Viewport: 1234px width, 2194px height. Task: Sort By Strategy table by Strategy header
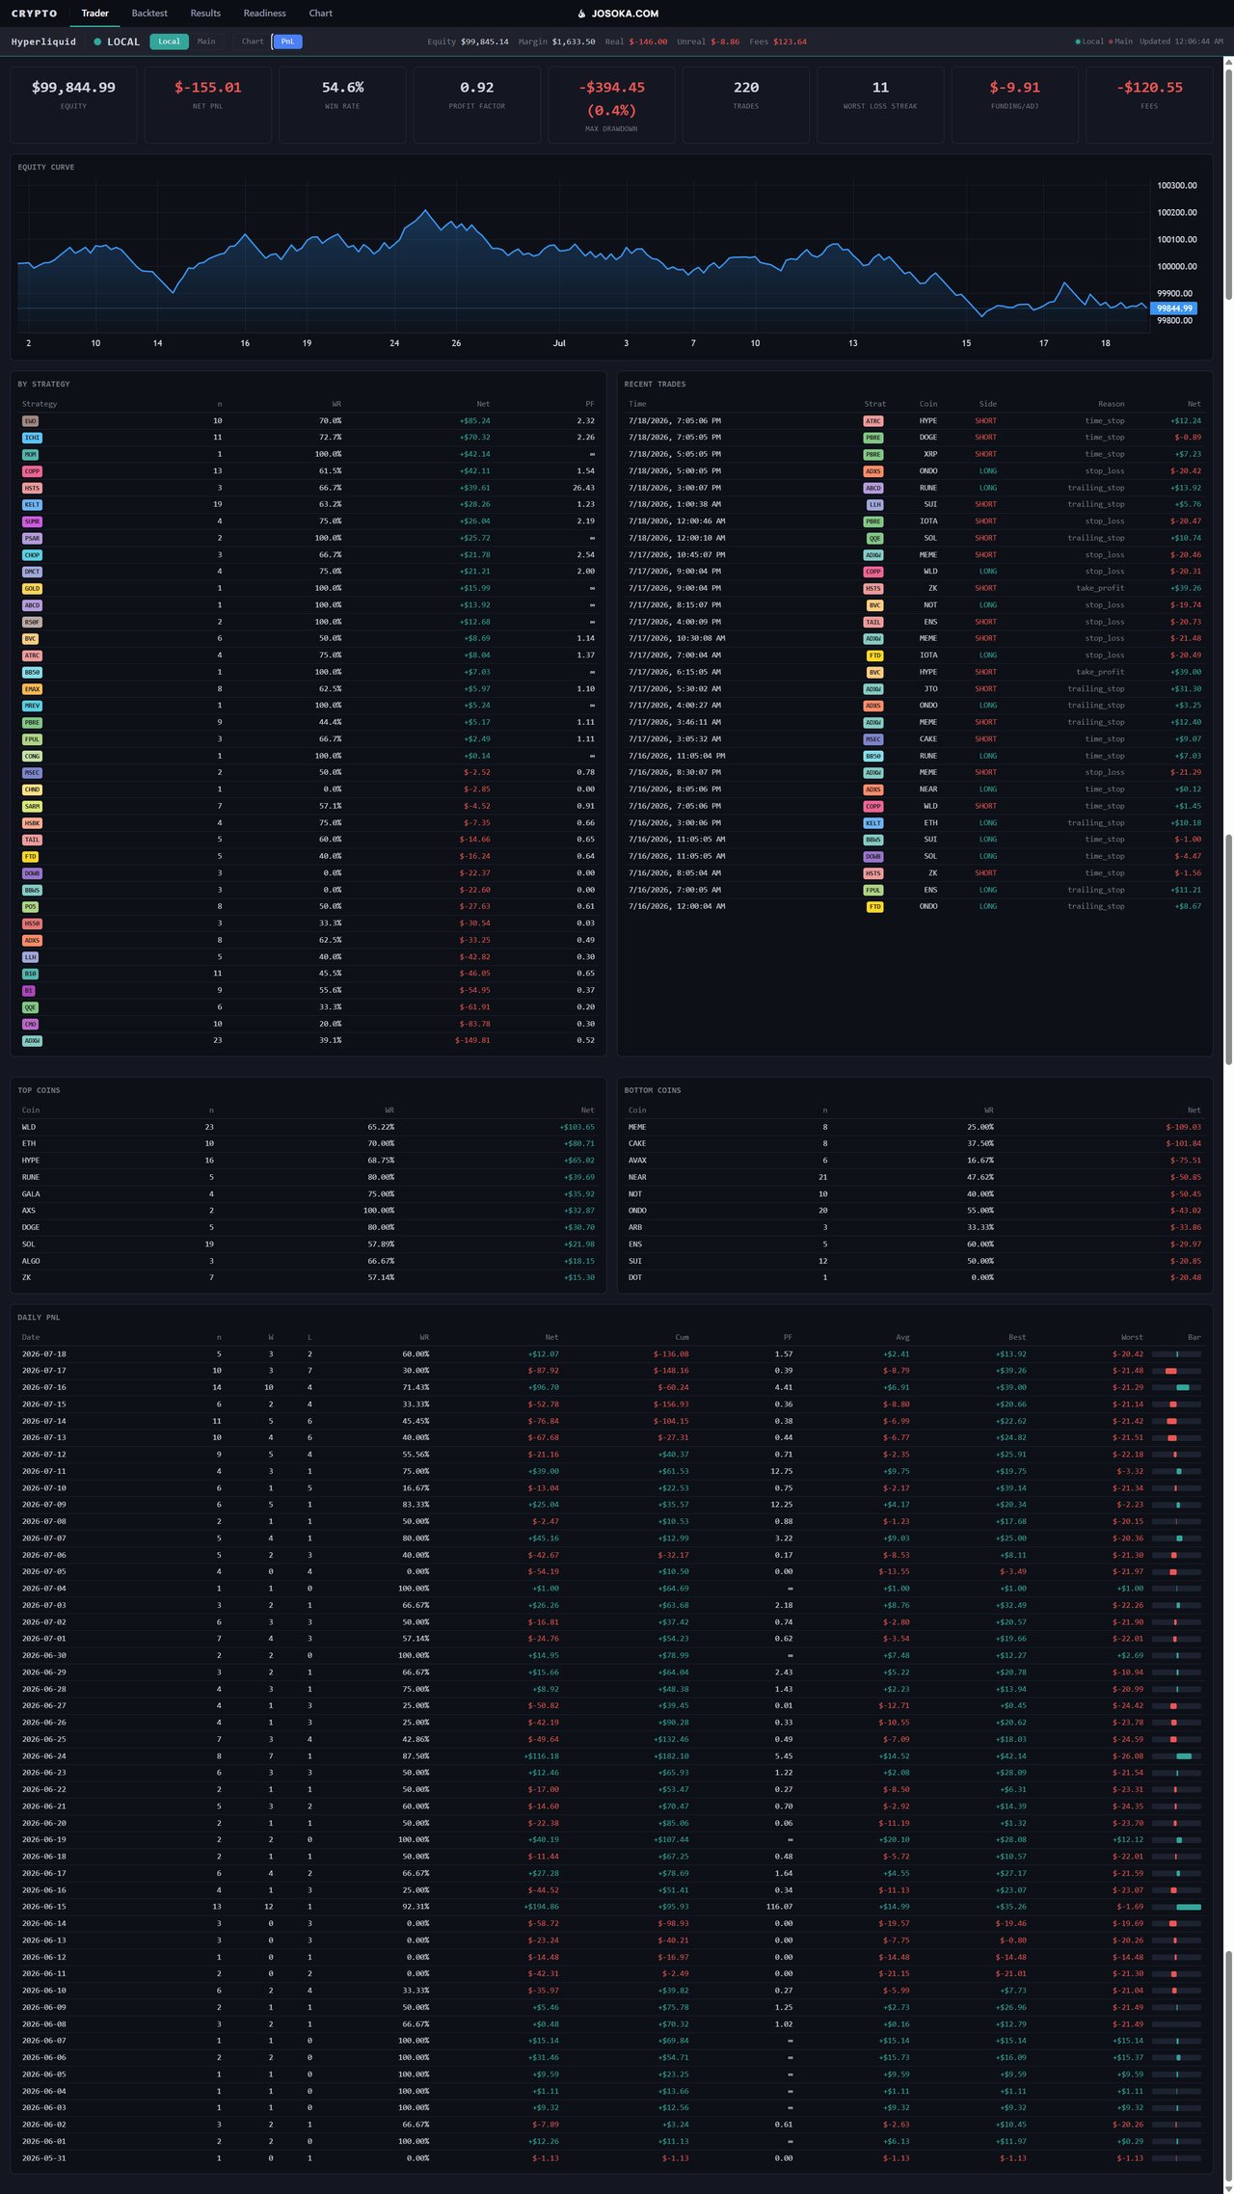pyautogui.click(x=40, y=404)
